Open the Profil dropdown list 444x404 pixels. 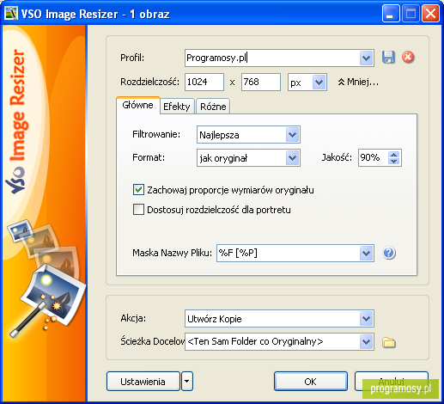tap(366, 58)
